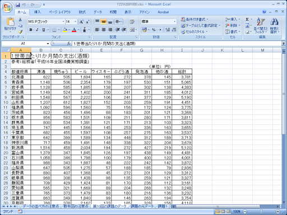Viewport: 287px width, 215px height.
Task: Click the 書式 cells button
Action: point(233,32)
